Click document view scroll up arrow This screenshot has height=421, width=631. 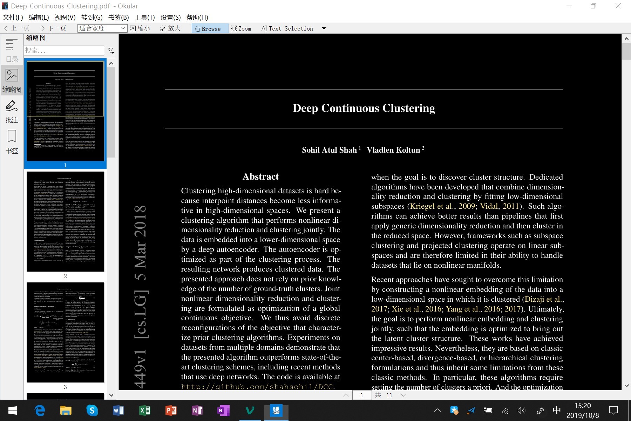(x=626, y=39)
